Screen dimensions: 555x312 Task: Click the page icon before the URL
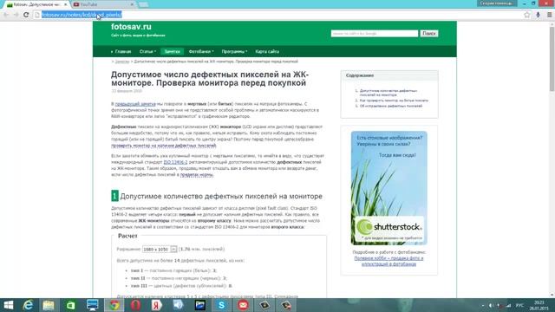point(37,15)
